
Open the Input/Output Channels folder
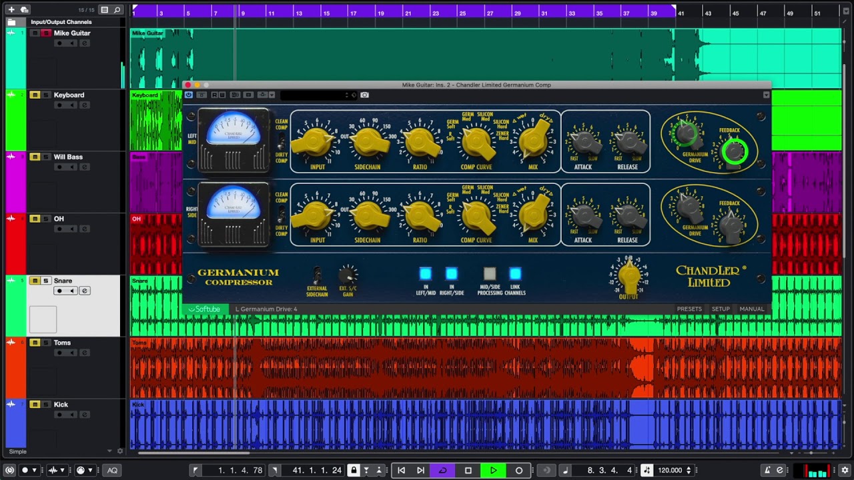(x=11, y=22)
